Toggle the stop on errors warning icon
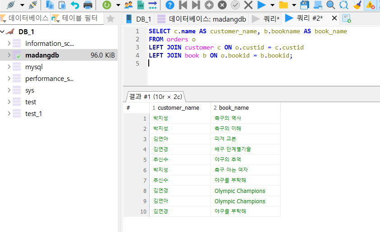The image size is (380, 232). (370, 5)
